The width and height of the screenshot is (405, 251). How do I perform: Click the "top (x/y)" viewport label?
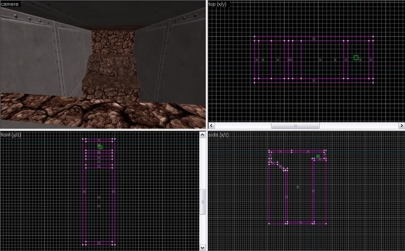click(x=219, y=4)
